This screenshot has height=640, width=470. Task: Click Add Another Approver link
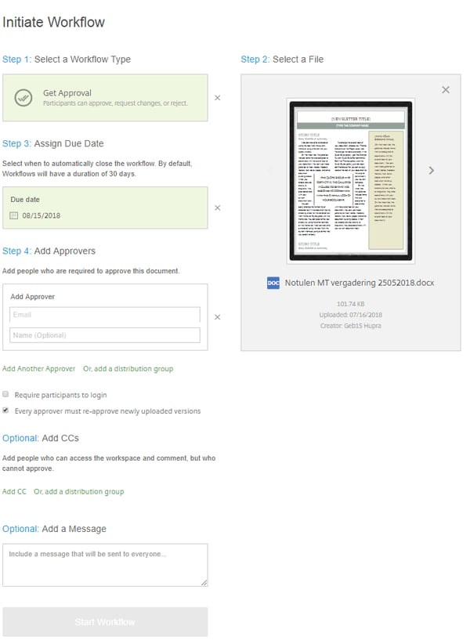[x=38, y=369]
